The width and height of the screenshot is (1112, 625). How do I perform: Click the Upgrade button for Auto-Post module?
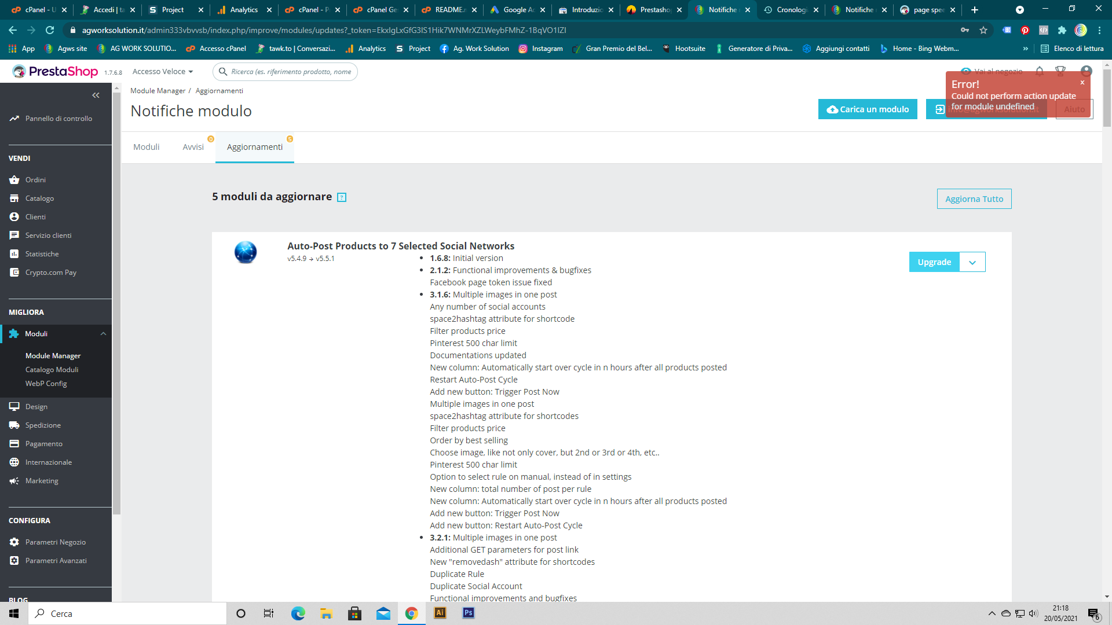(934, 262)
